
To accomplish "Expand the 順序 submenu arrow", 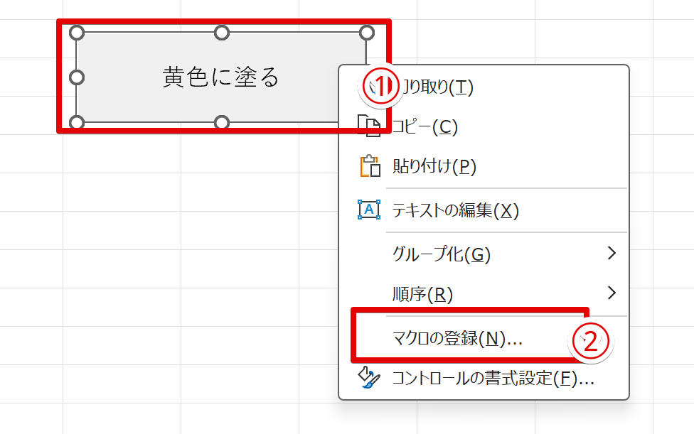I will click(x=612, y=293).
